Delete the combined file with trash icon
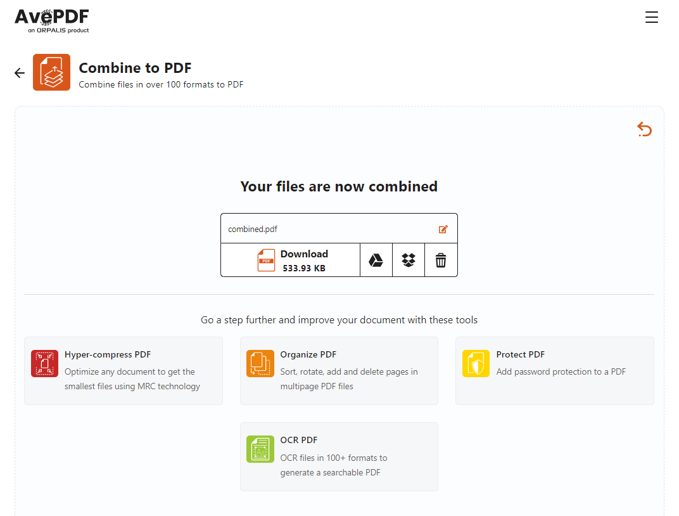The width and height of the screenshot is (679, 516). (x=441, y=261)
